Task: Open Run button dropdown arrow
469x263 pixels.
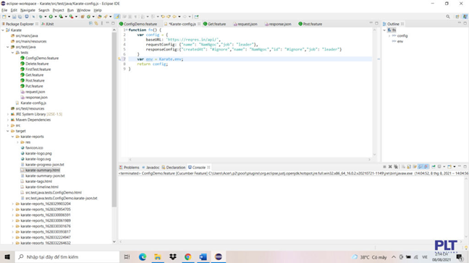Action: pos(56,17)
